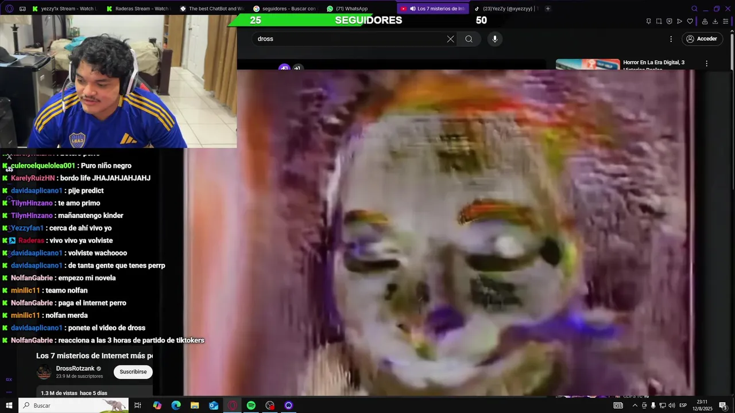735x413 pixels.
Task: Click the taskbar Buscar search box
Action: point(73,406)
